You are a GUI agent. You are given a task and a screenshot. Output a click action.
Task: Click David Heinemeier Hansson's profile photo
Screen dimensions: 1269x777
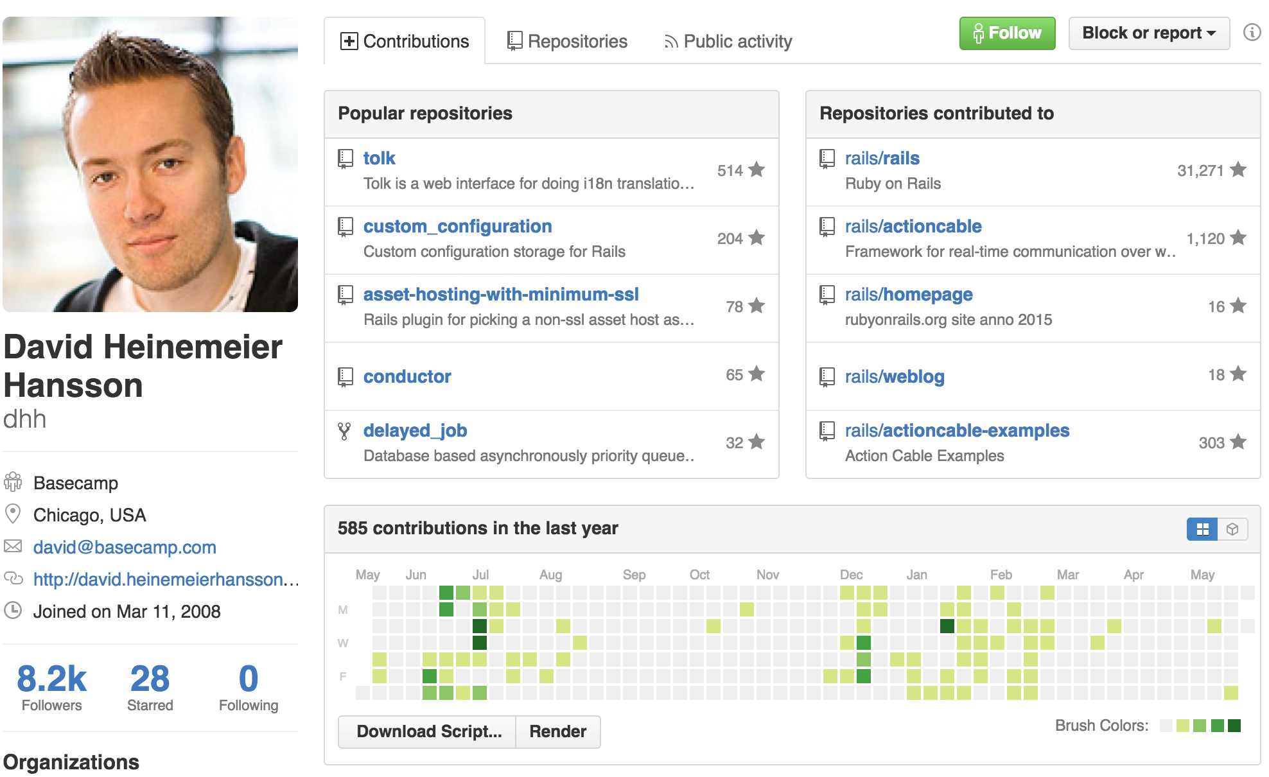[x=150, y=164]
